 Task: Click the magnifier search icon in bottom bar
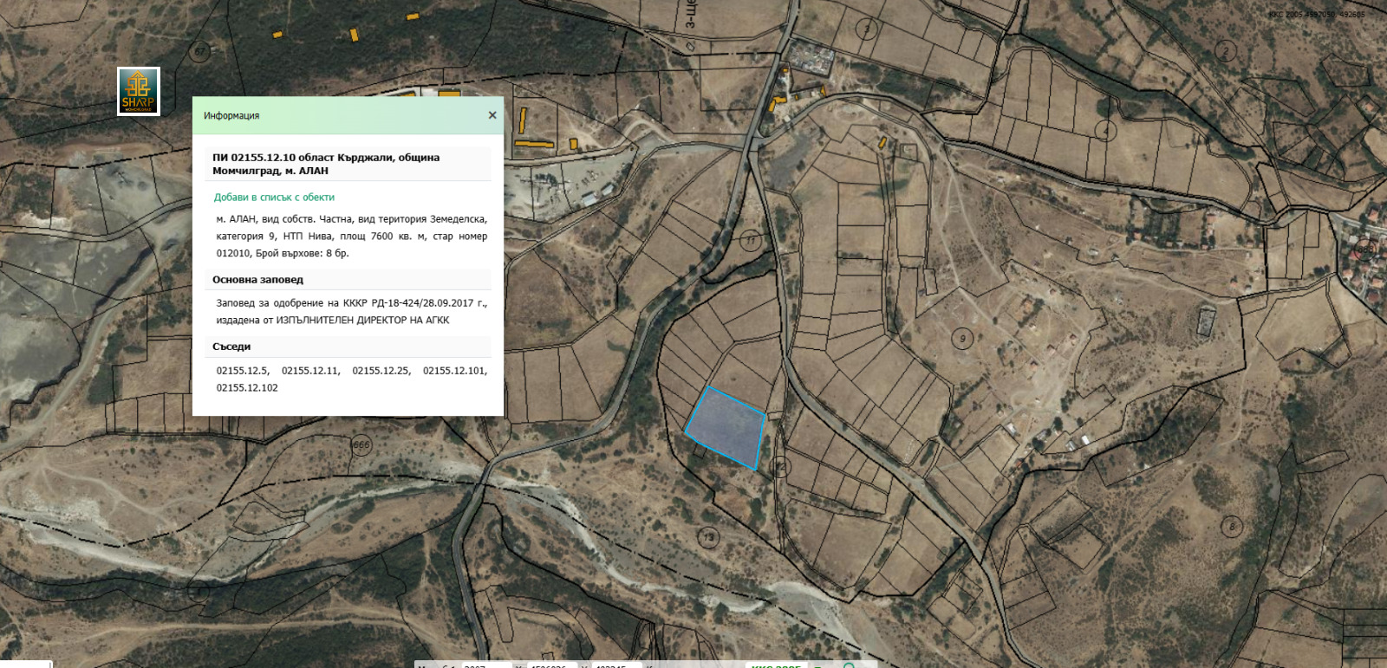click(850, 665)
